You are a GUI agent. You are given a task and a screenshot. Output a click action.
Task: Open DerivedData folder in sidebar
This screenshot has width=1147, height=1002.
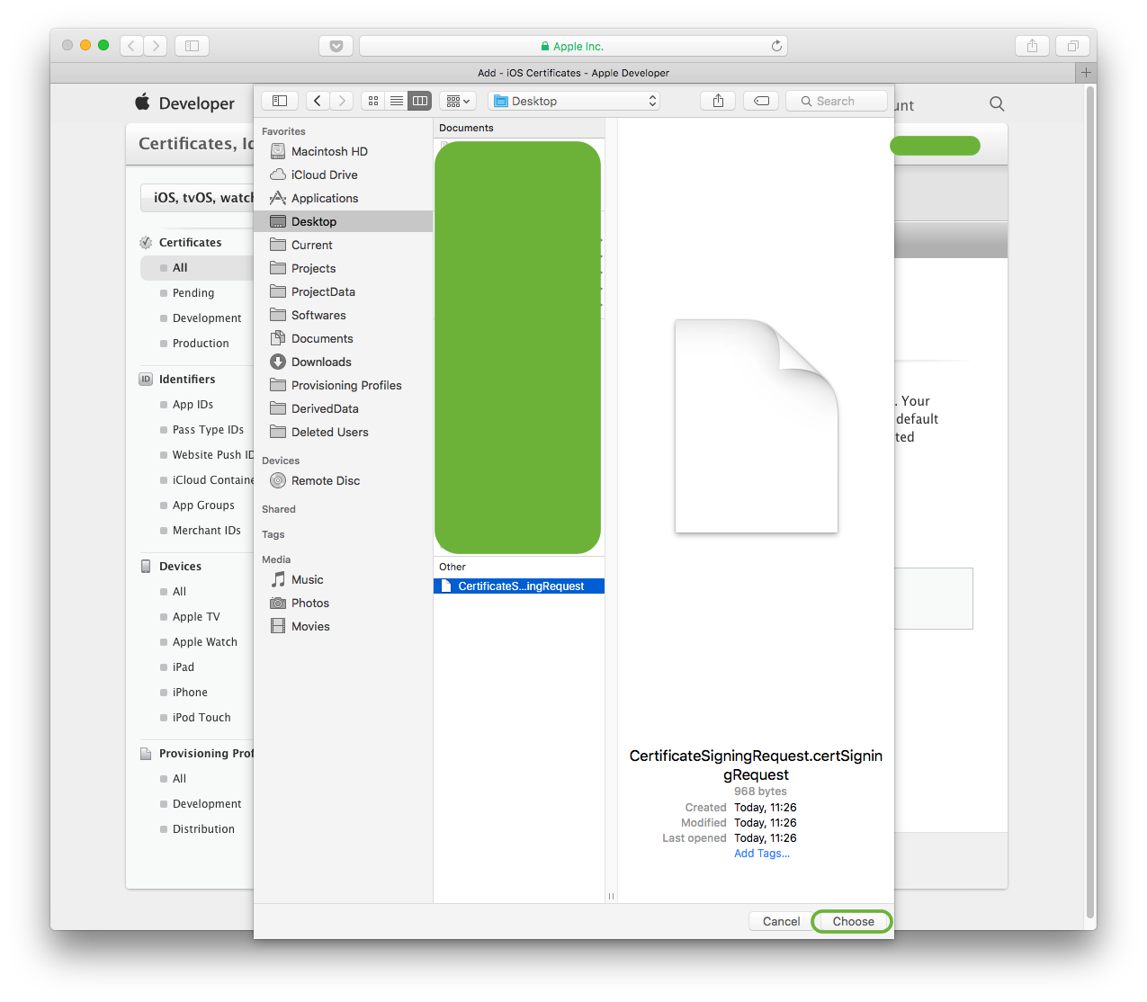pyautogui.click(x=343, y=408)
